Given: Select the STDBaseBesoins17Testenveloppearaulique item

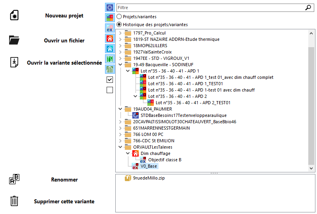Looking at the screenshot, I should pyautogui.click(x=183, y=115).
